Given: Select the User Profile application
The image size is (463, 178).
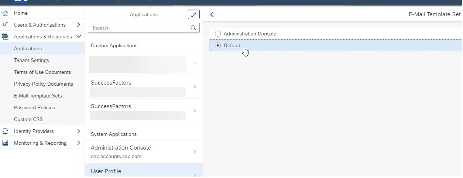Looking at the screenshot, I should 144,171.
